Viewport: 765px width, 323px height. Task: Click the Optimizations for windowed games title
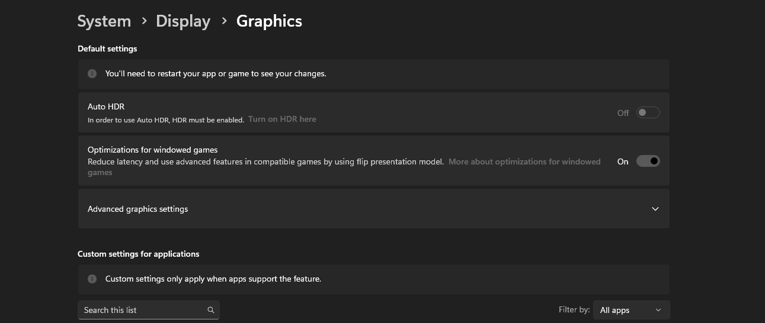coord(153,150)
